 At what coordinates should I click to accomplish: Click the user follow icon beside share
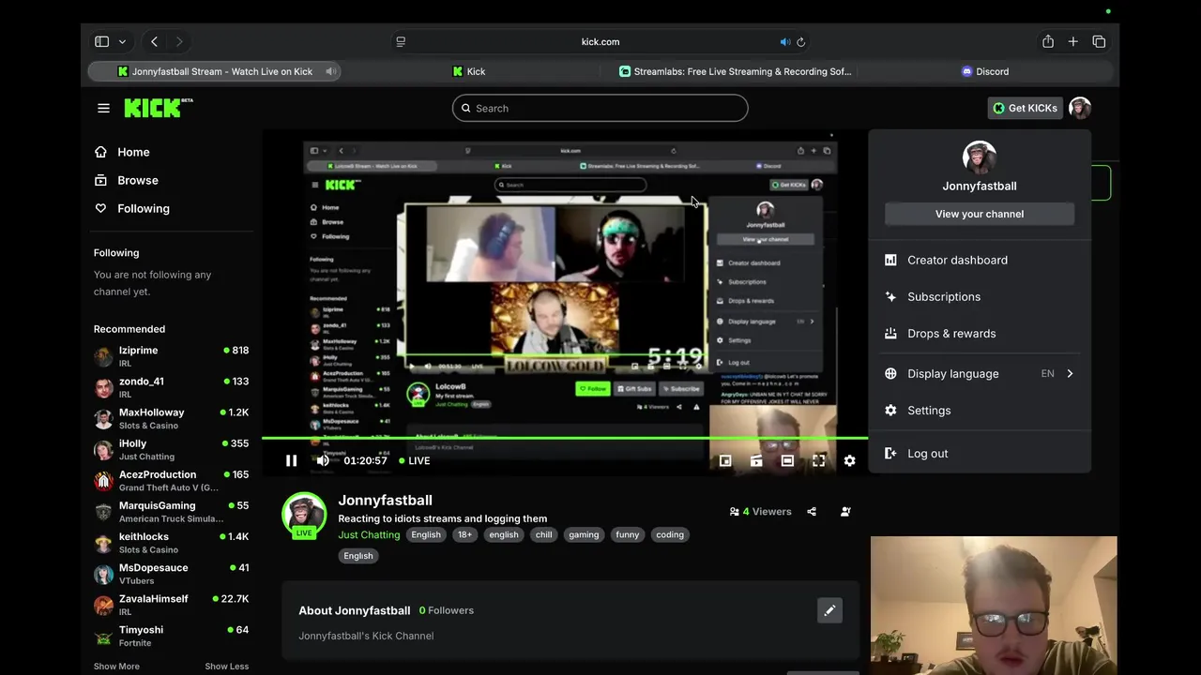coord(845,511)
